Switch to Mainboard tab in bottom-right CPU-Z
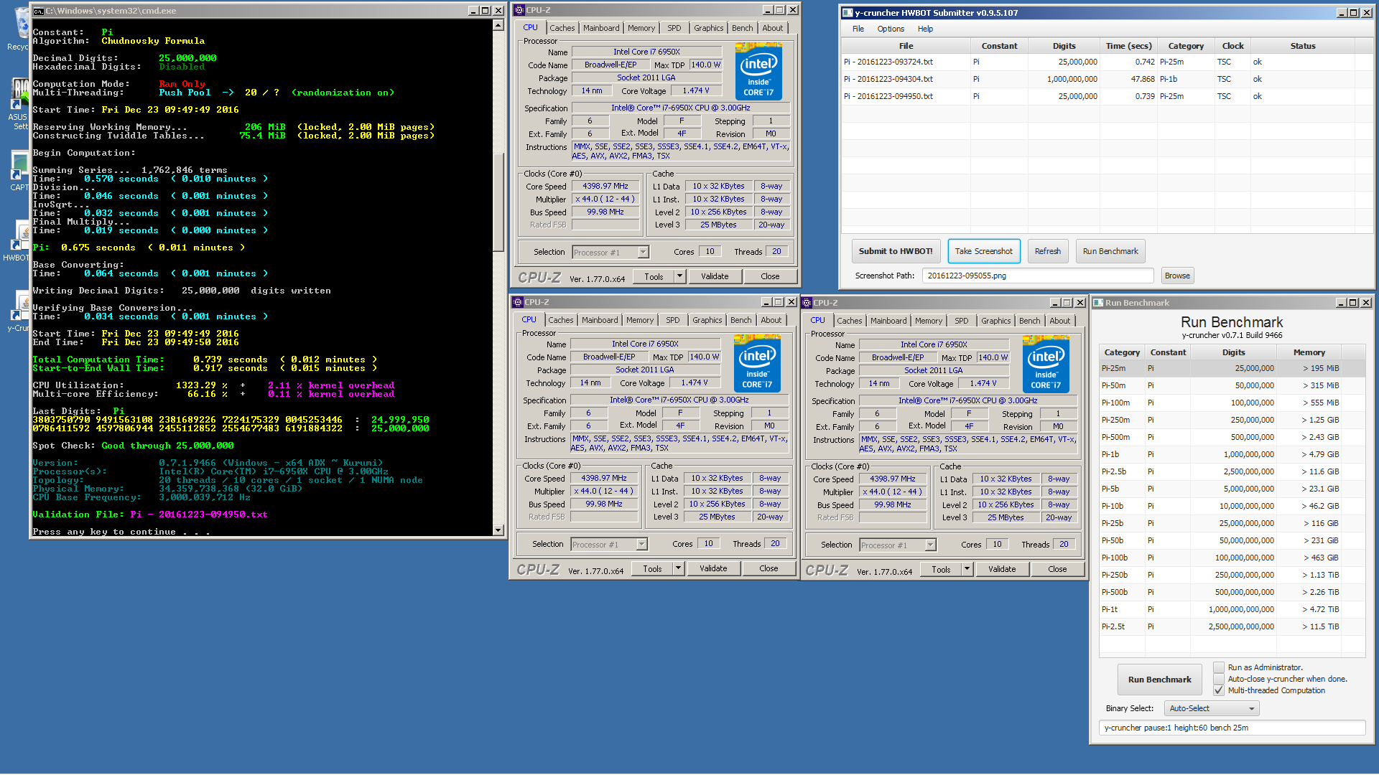The height and width of the screenshot is (775, 1379). pos(888,321)
